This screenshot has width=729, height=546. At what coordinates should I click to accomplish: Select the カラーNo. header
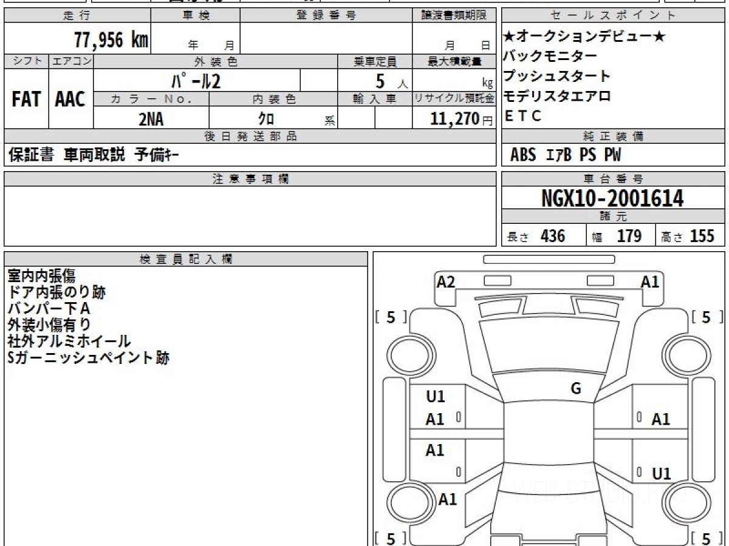coord(151,98)
